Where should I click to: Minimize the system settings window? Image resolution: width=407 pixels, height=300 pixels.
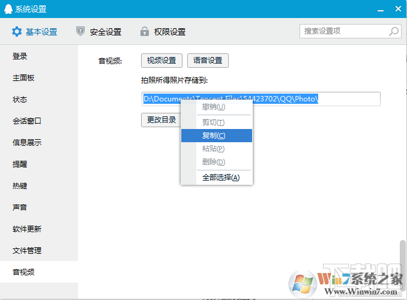(379, 9)
